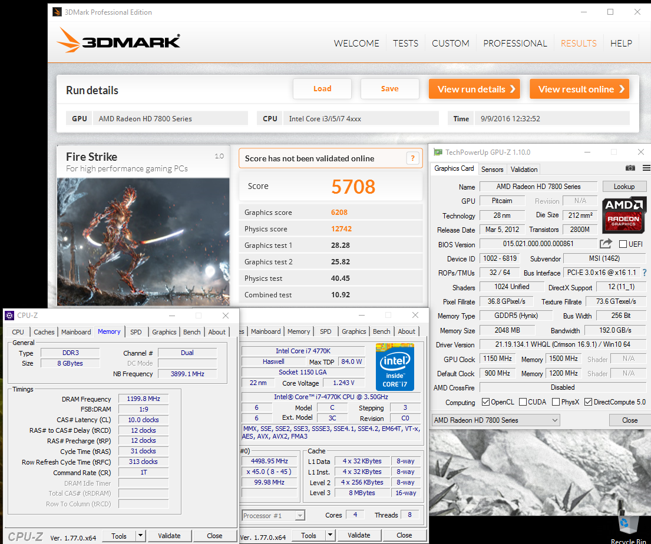Click Validate in the processor CPU-Z window
The height and width of the screenshot is (544, 651).
(x=359, y=535)
